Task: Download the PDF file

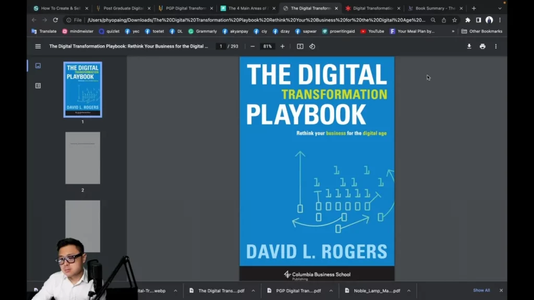Action: (469, 46)
